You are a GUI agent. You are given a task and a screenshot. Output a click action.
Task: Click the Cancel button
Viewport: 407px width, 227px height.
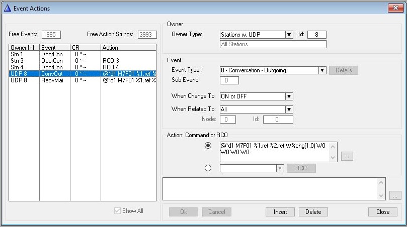217,212
